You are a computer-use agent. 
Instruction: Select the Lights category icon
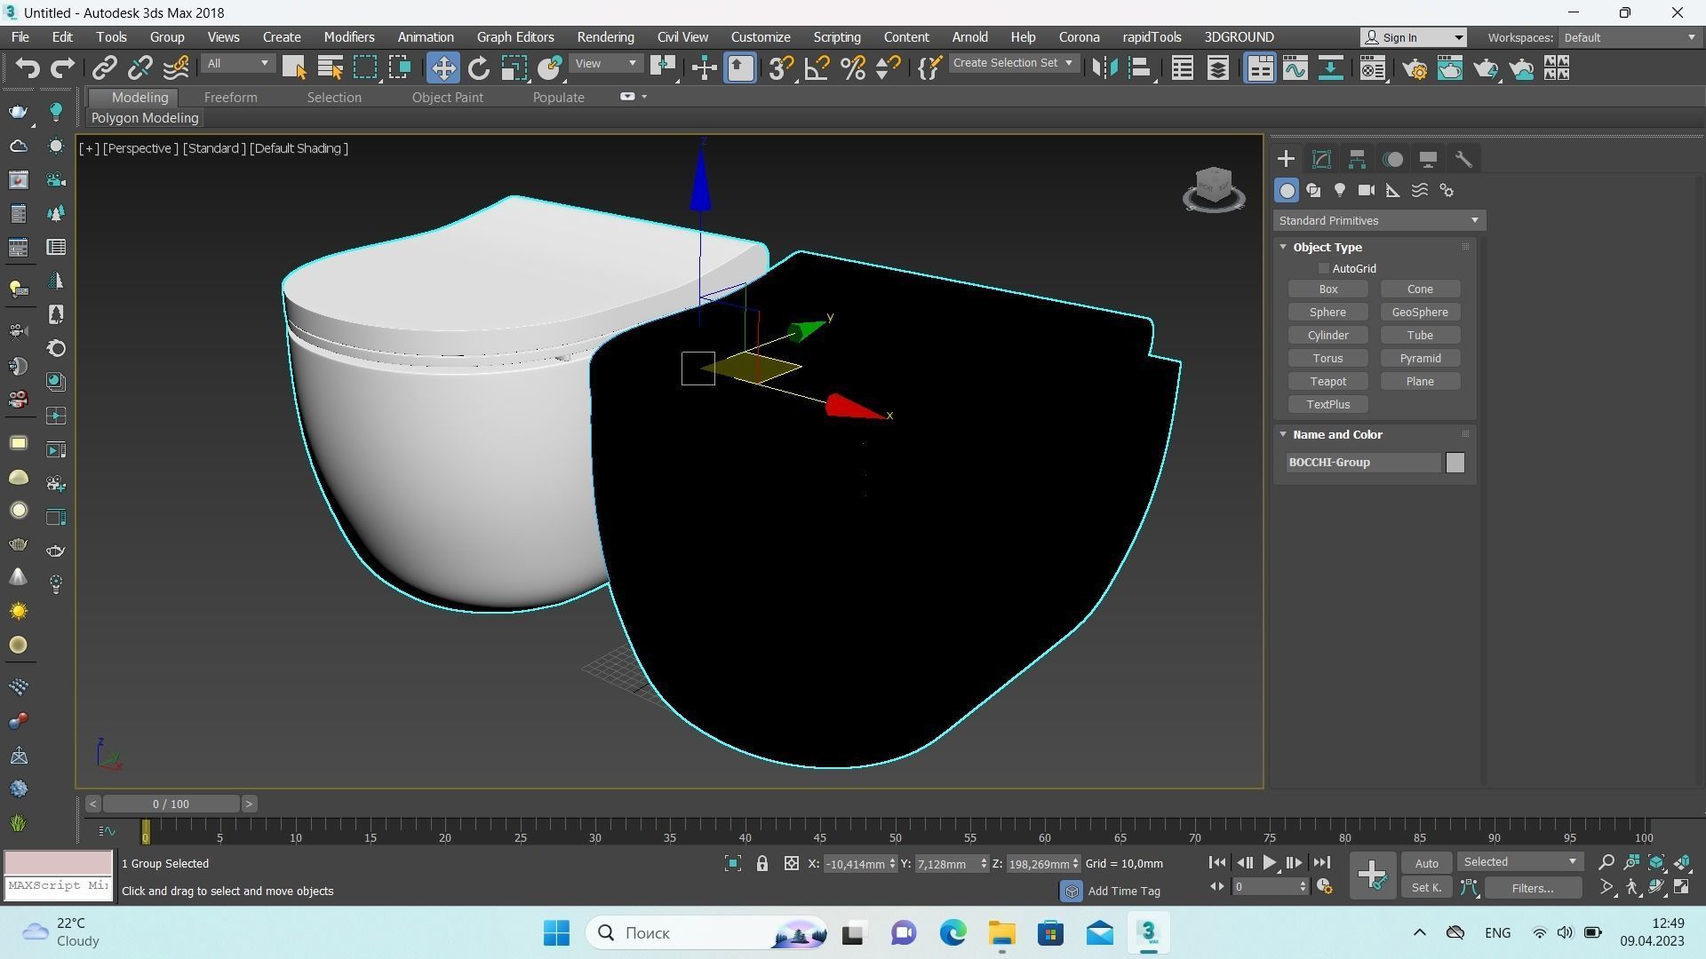(1340, 190)
